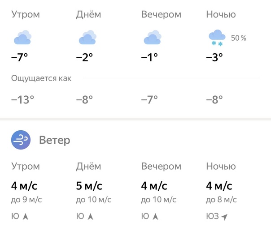Click the morning cloudy weather icon
Viewport: 271px width, 231px height.
pos(22,38)
